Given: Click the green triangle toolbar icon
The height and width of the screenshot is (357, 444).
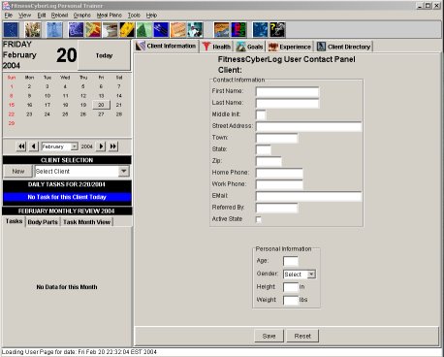Looking at the screenshot, I should click(x=144, y=30).
